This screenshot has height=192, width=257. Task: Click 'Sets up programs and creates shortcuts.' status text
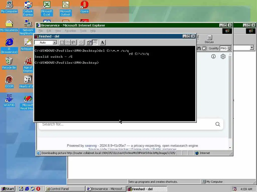153,182
